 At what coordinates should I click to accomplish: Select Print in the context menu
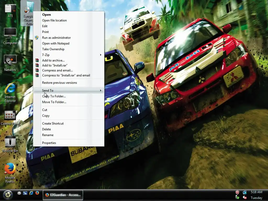69,32
